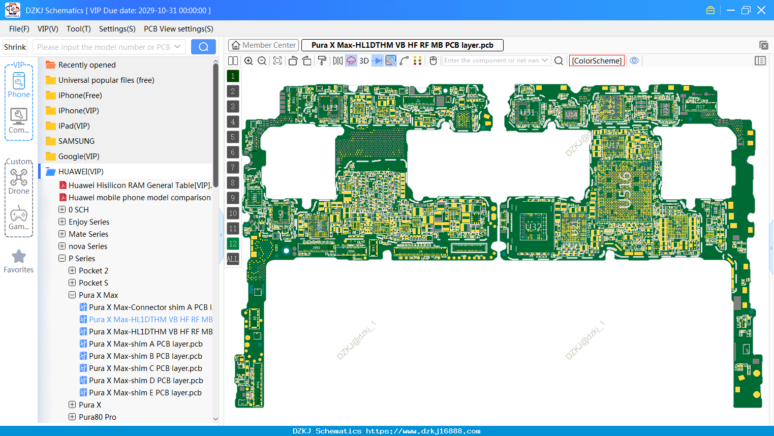Click the tree scroll down arrow

(215, 419)
